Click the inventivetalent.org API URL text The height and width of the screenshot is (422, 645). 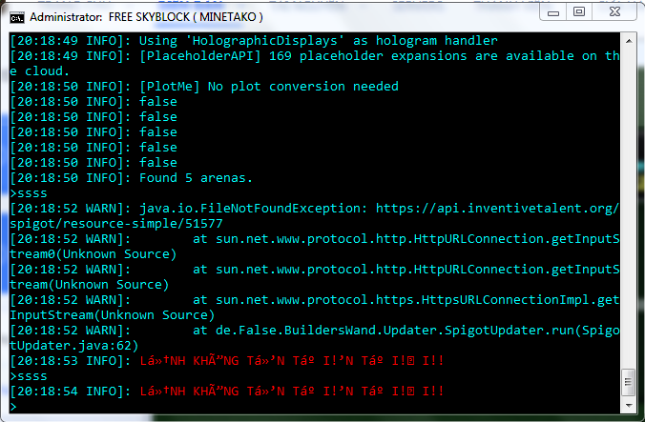pos(496,209)
